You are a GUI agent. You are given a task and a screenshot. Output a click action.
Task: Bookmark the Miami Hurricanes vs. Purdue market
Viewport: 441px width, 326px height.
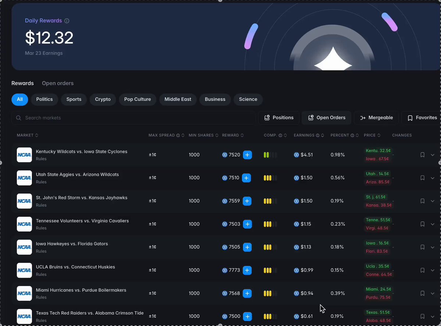pos(423,293)
